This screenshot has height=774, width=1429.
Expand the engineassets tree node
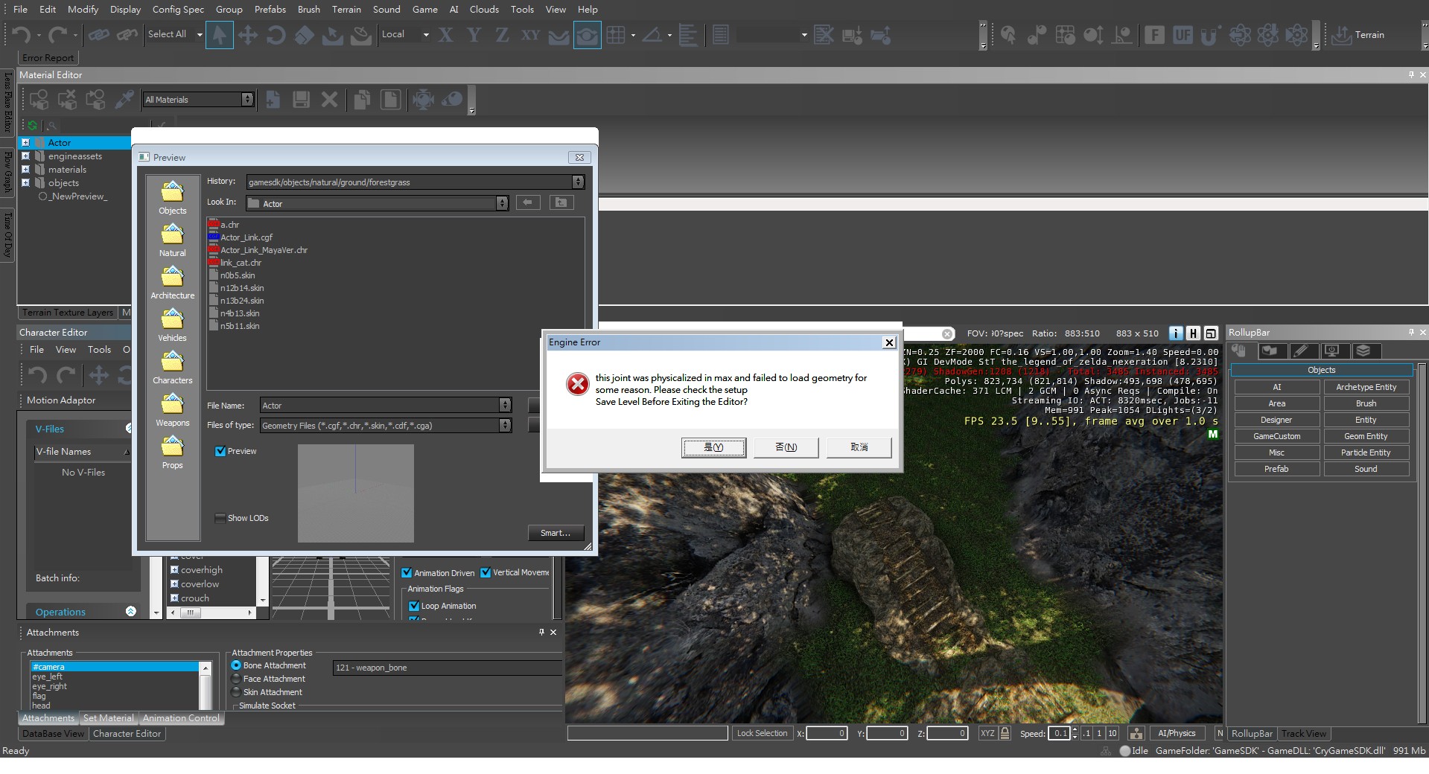[x=25, y=156]
